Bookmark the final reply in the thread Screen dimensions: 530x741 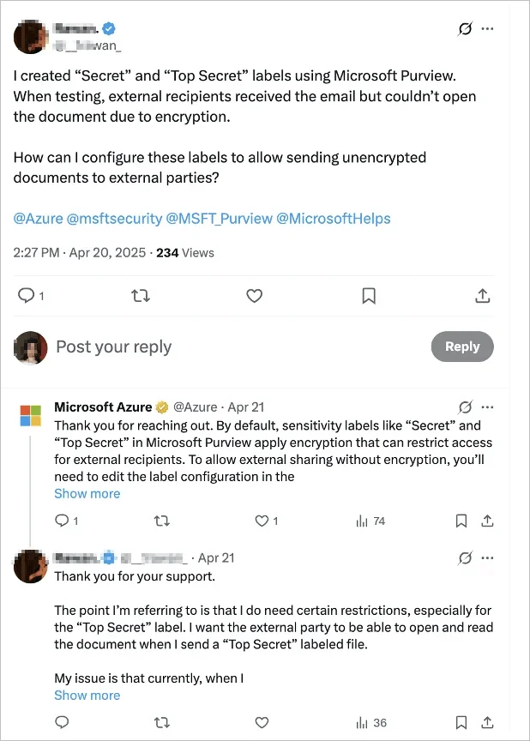click(461, 723)
